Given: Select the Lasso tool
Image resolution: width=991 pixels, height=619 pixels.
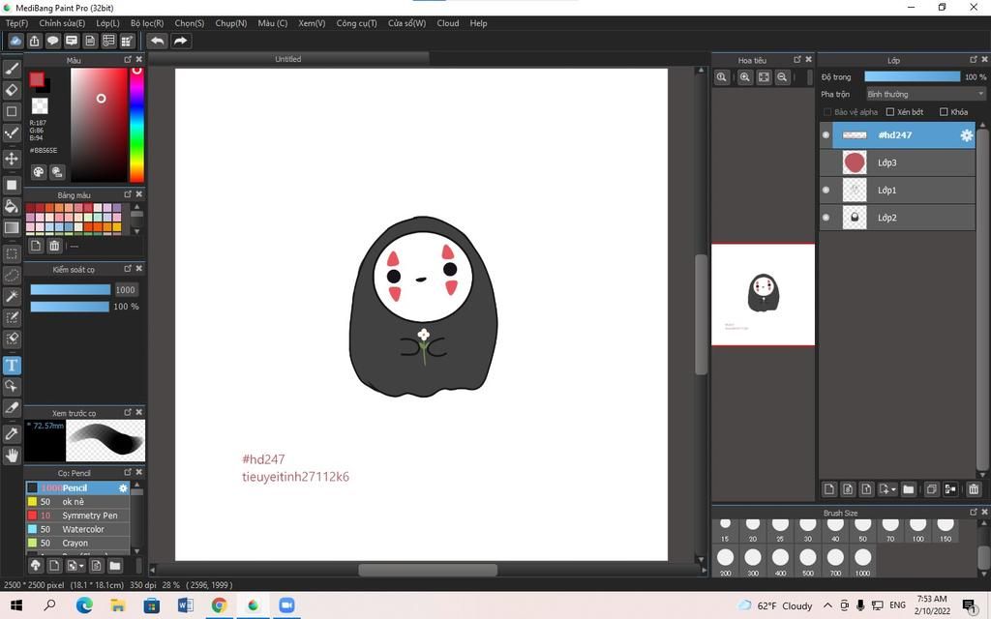Looking at the screenshot, I should pyautogui.click(x=12, y=276).
